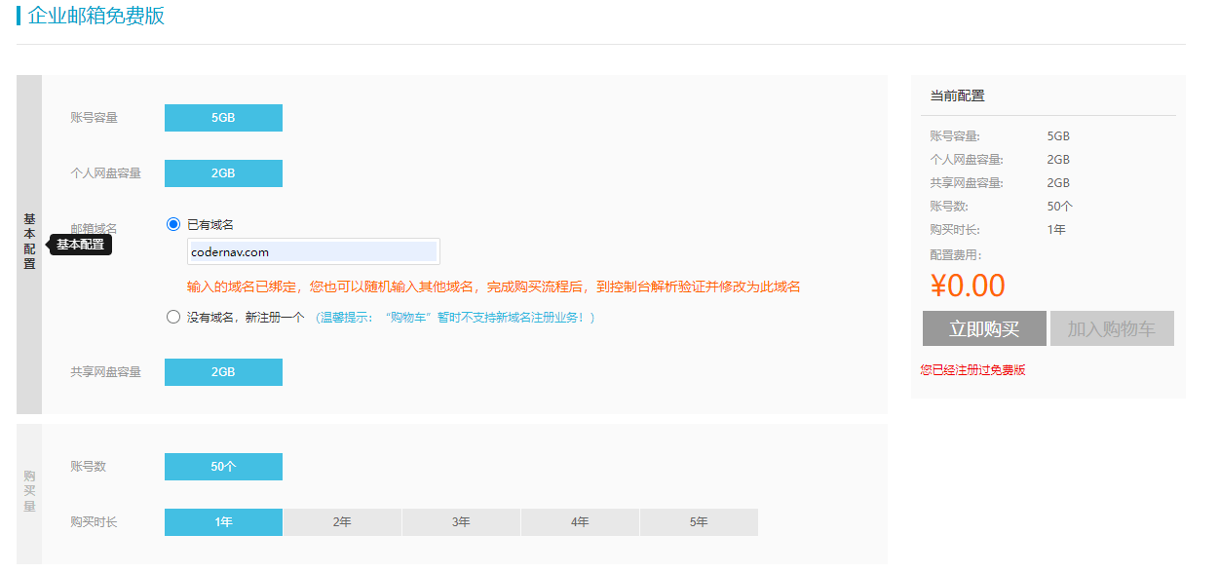This screenshot has height=572, width=1219.
Task: Click the orange domain already bound warning
Action: tap(493, 286)
